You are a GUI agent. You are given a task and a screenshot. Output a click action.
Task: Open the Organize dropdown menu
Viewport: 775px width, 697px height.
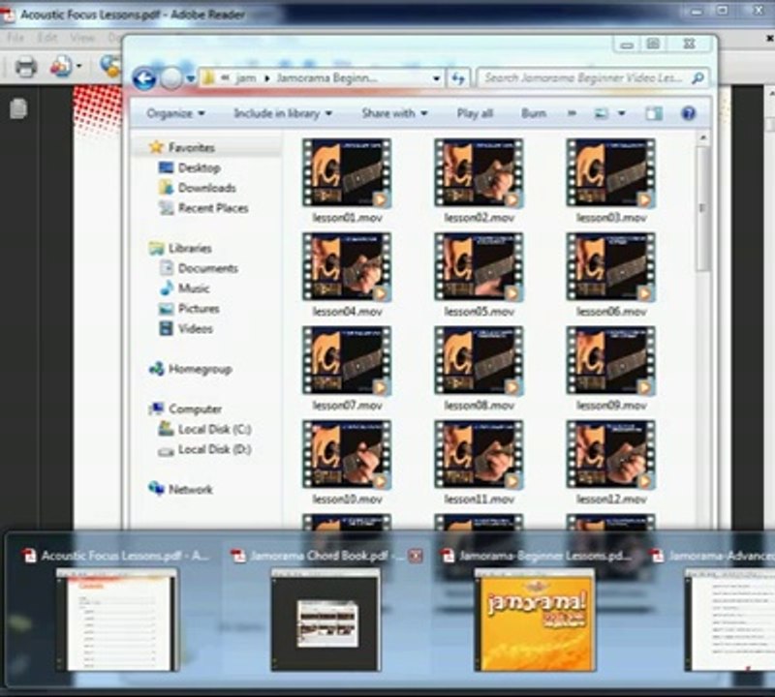tap(175, 113)
